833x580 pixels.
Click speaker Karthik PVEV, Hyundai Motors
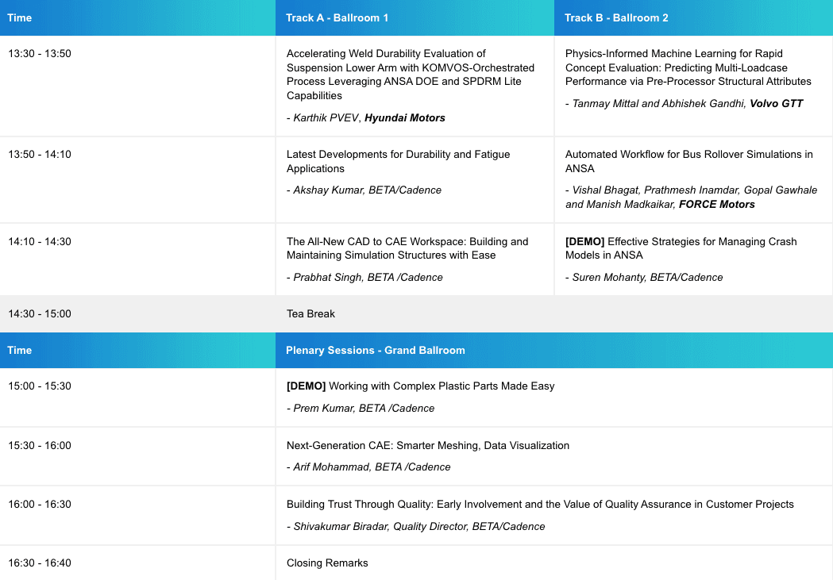tap(366, 117)
